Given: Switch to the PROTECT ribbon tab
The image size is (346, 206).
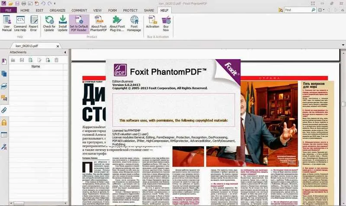Looking at the screenshot, I should coord(130,10).
